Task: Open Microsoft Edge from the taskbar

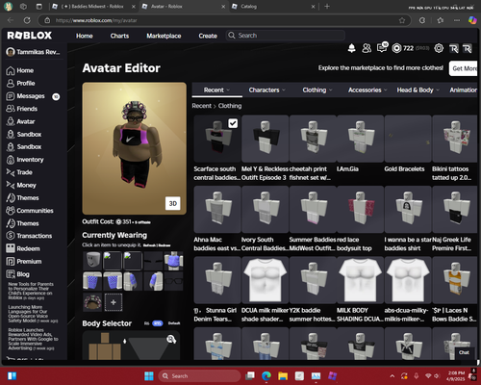Action: click(266, 375)
